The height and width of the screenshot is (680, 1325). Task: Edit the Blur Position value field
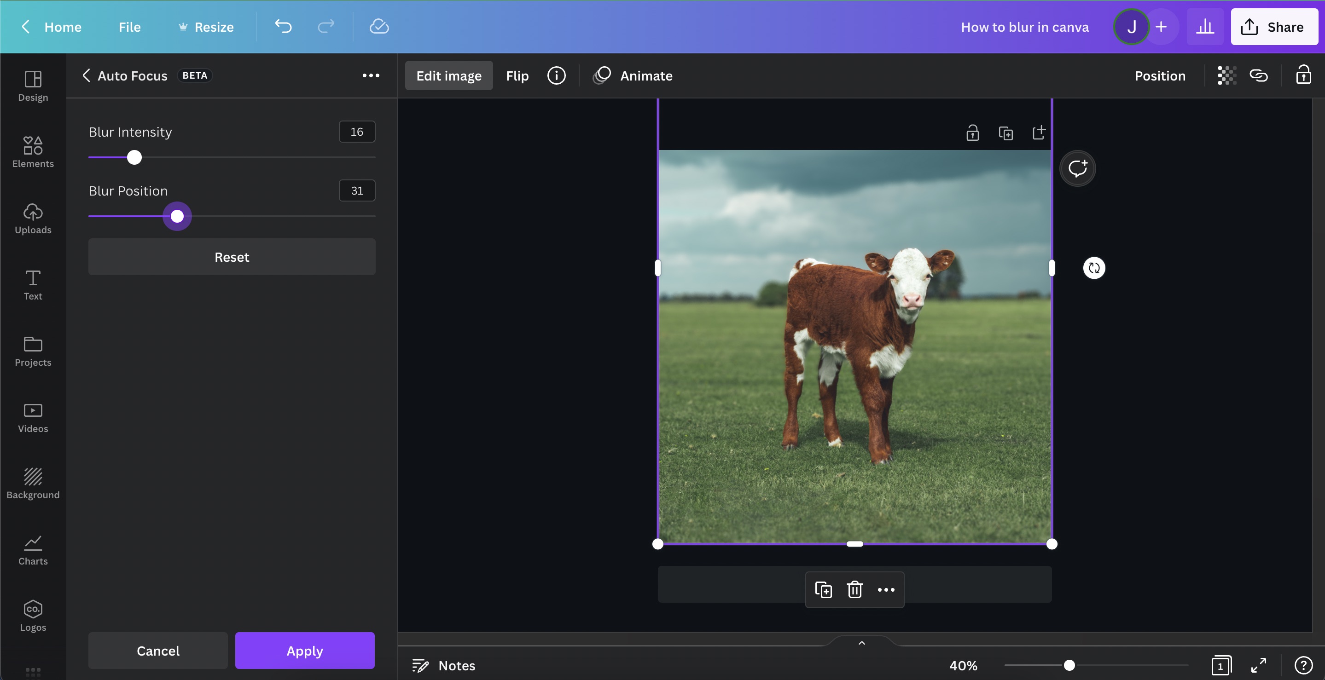point(356,190)
